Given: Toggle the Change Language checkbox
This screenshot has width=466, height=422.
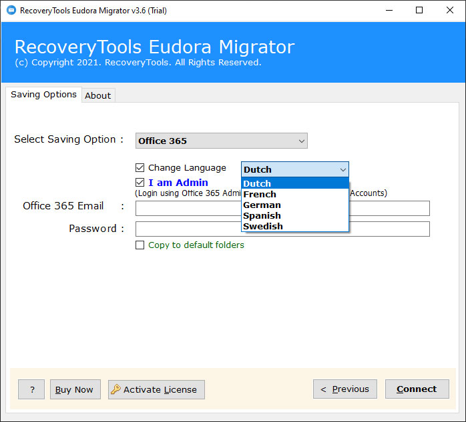Looking at the screenshot, I should tap(140, 168).
